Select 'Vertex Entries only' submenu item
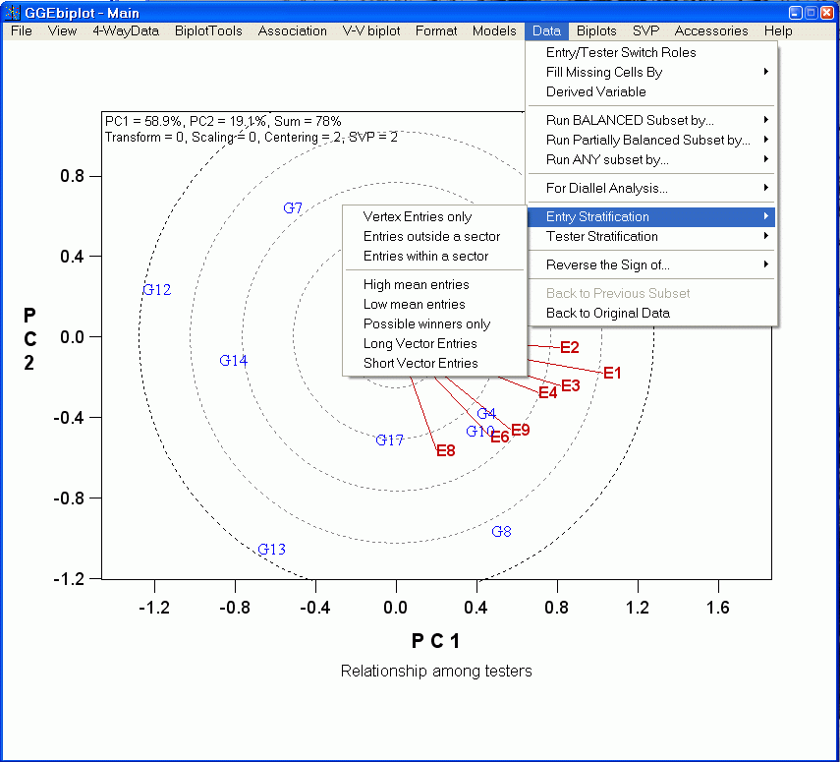 [417, 216]
